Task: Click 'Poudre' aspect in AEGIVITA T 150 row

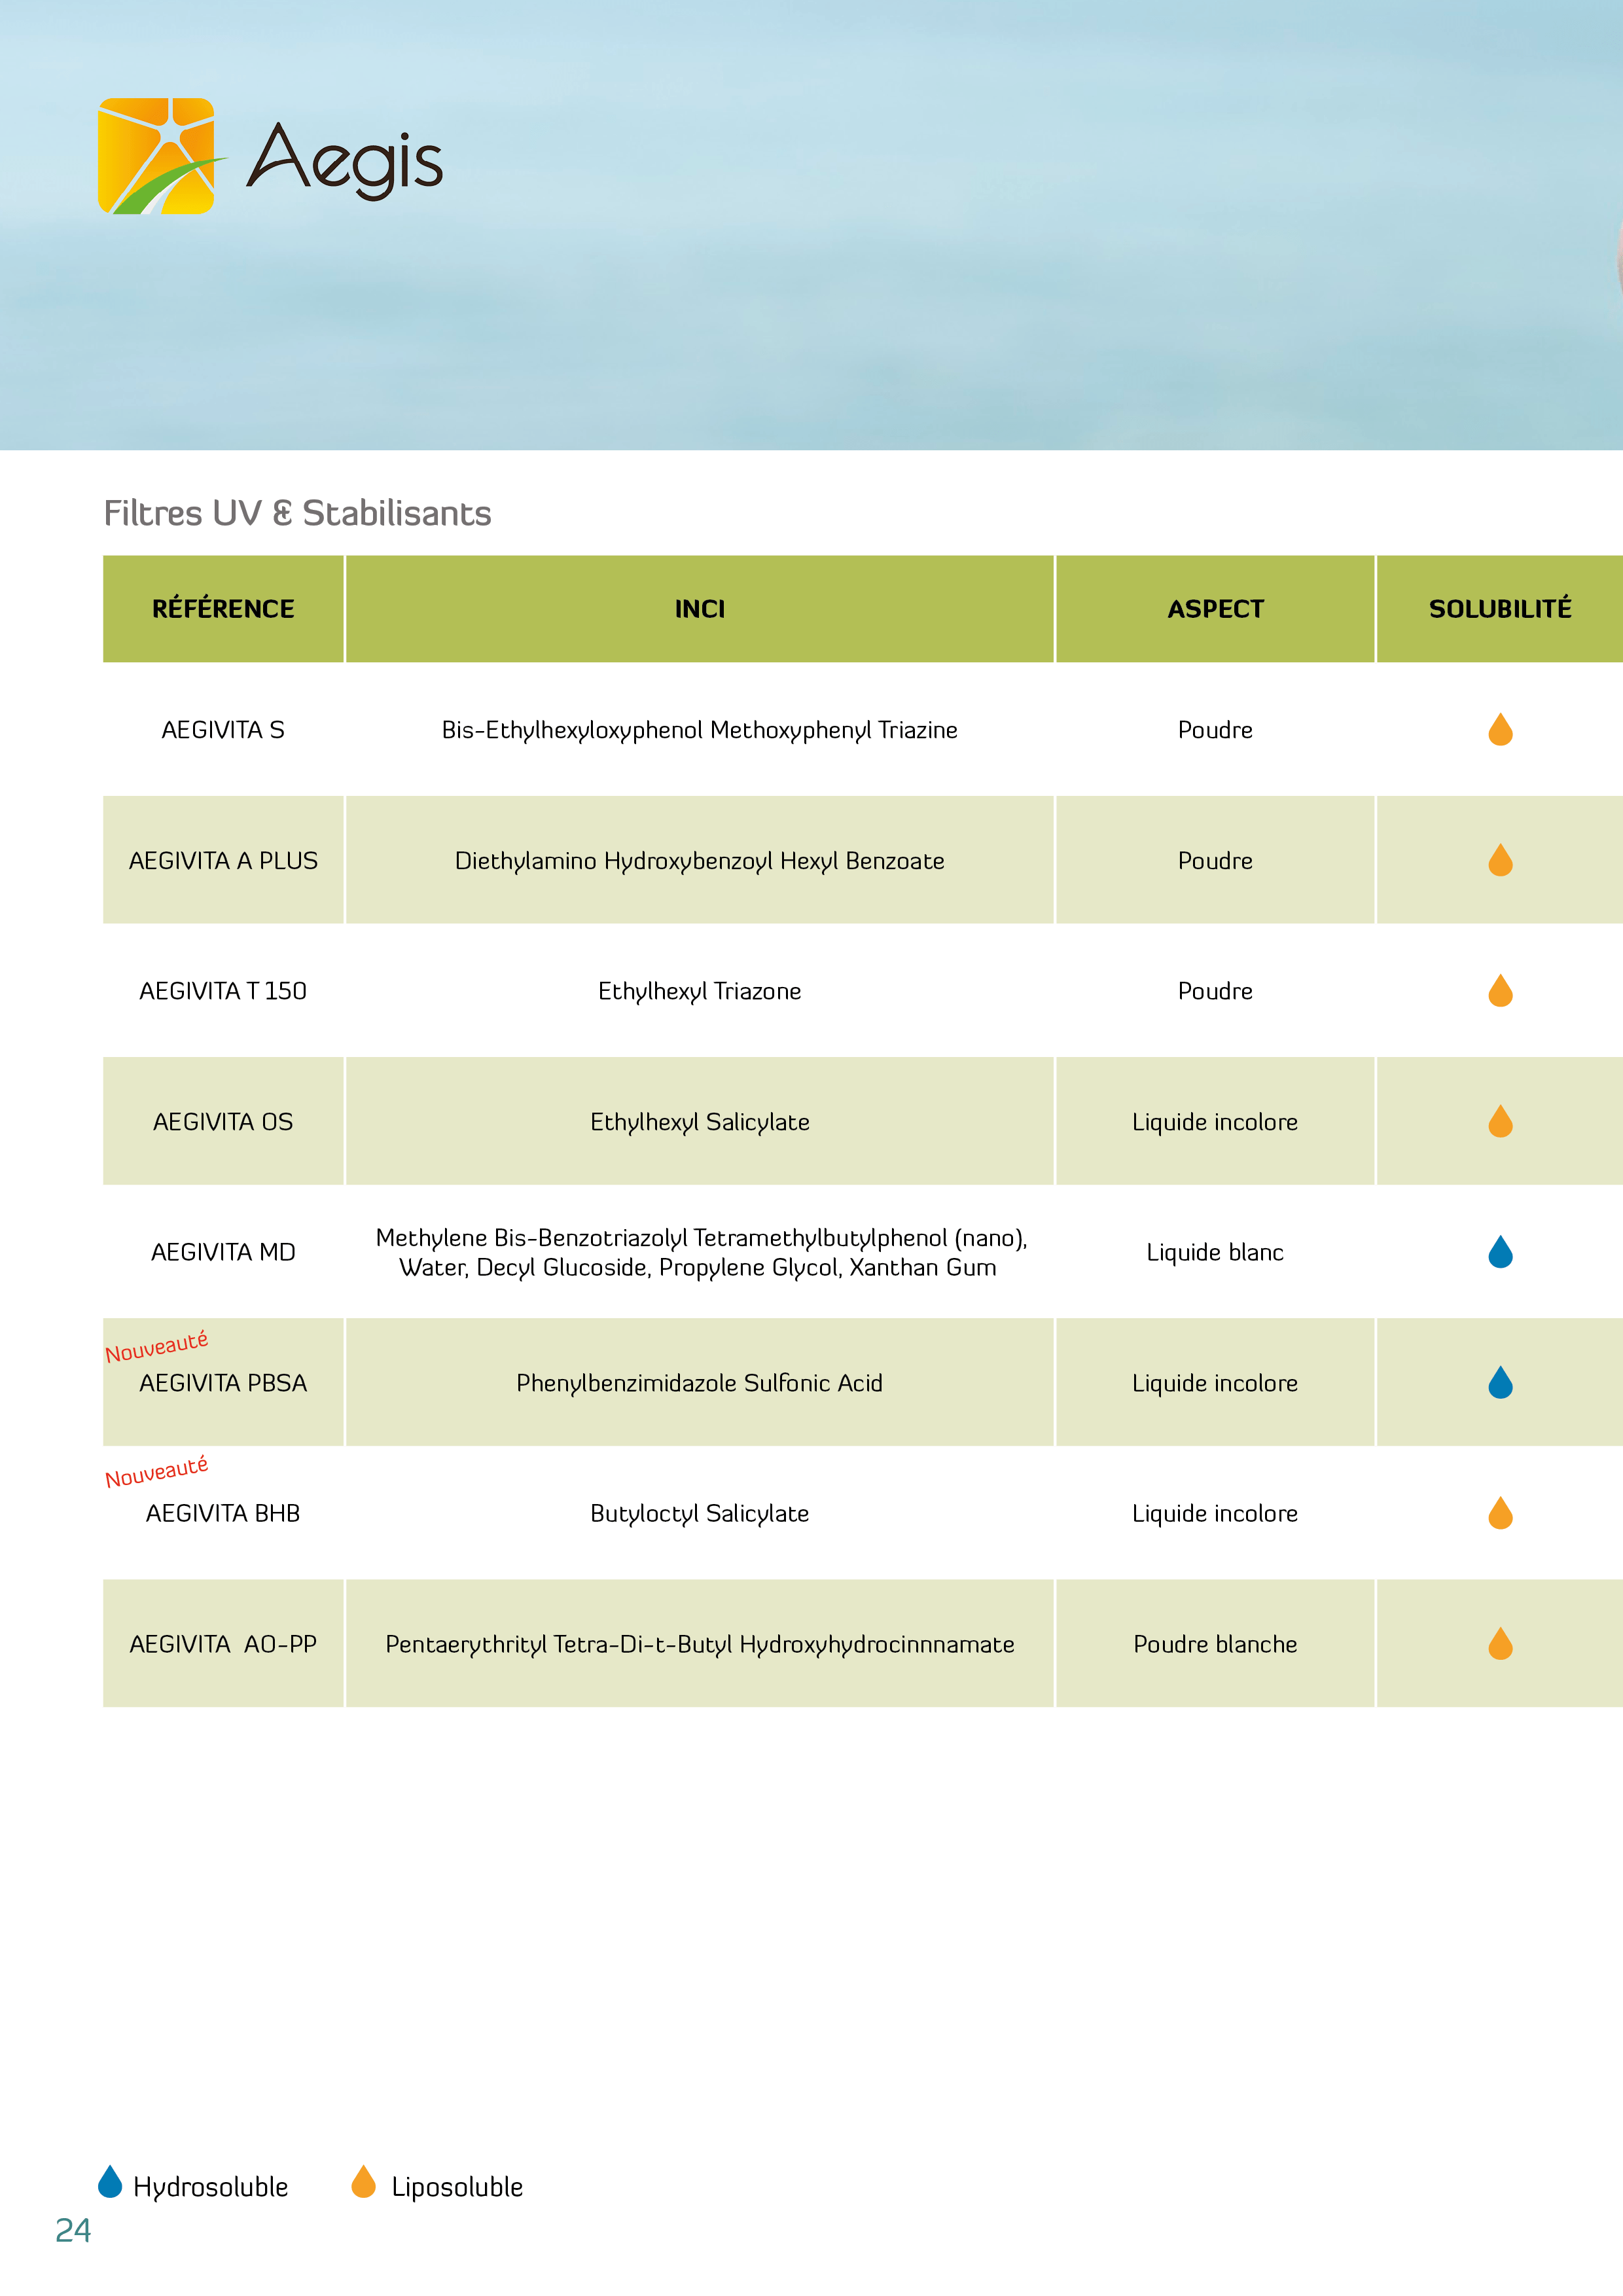Action: tap(1215, 991)
